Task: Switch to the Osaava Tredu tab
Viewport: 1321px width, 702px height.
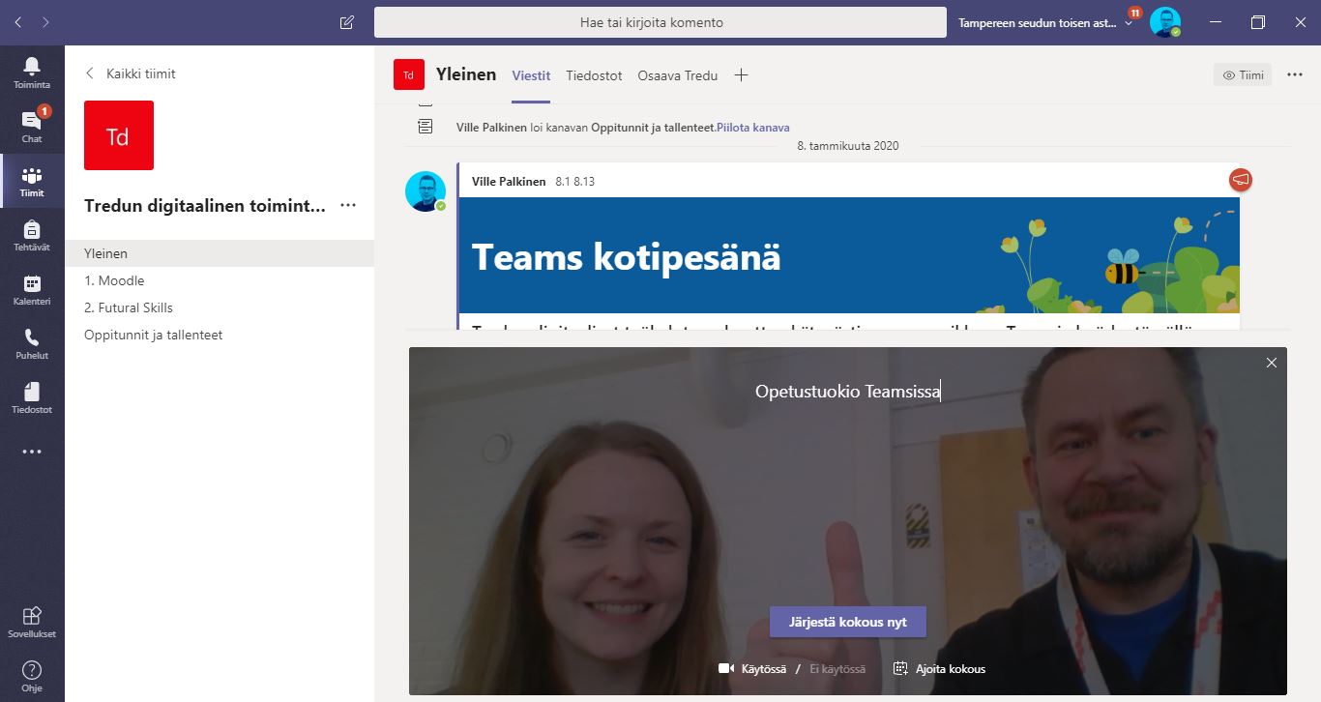Action: click(677, 75)
